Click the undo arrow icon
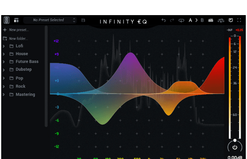The width and height of the screenshot is (247, 159). 163,20
